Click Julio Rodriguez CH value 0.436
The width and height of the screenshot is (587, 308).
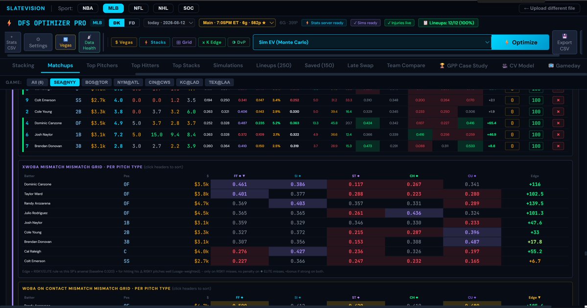point(414,213)
